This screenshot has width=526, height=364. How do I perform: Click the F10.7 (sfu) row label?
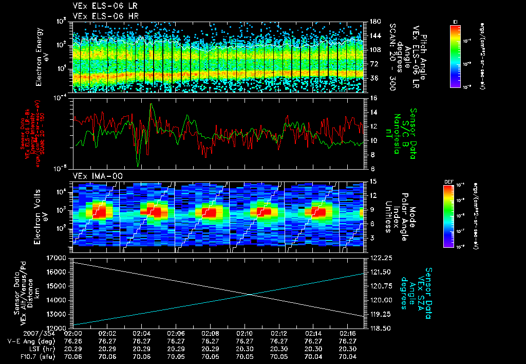37,357
